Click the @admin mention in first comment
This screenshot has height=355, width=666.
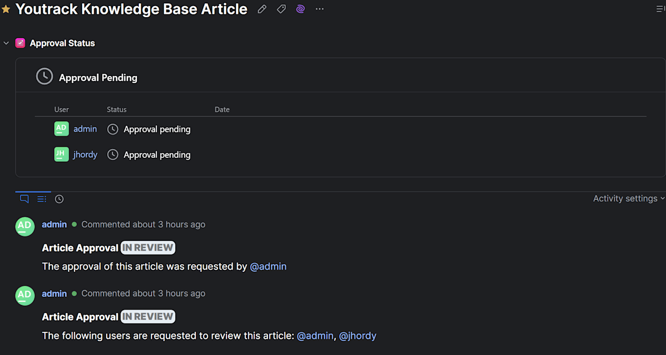tap(268, 266)
